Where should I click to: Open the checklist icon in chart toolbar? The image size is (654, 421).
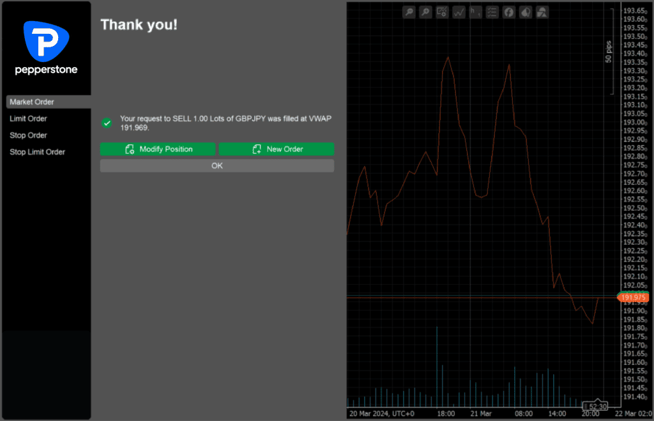(x=492, y=12)
